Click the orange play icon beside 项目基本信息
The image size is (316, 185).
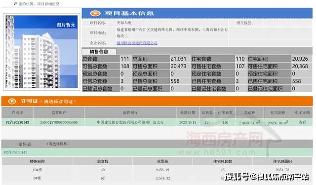click(x=95, y=13)
